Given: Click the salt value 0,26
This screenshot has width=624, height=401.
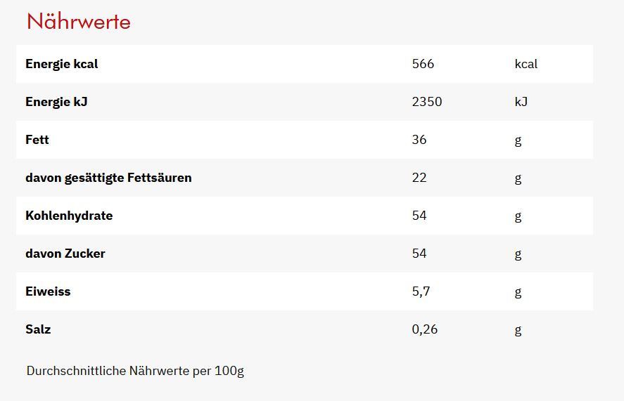Looking at the screenshot, I should (x=425, y=329).
